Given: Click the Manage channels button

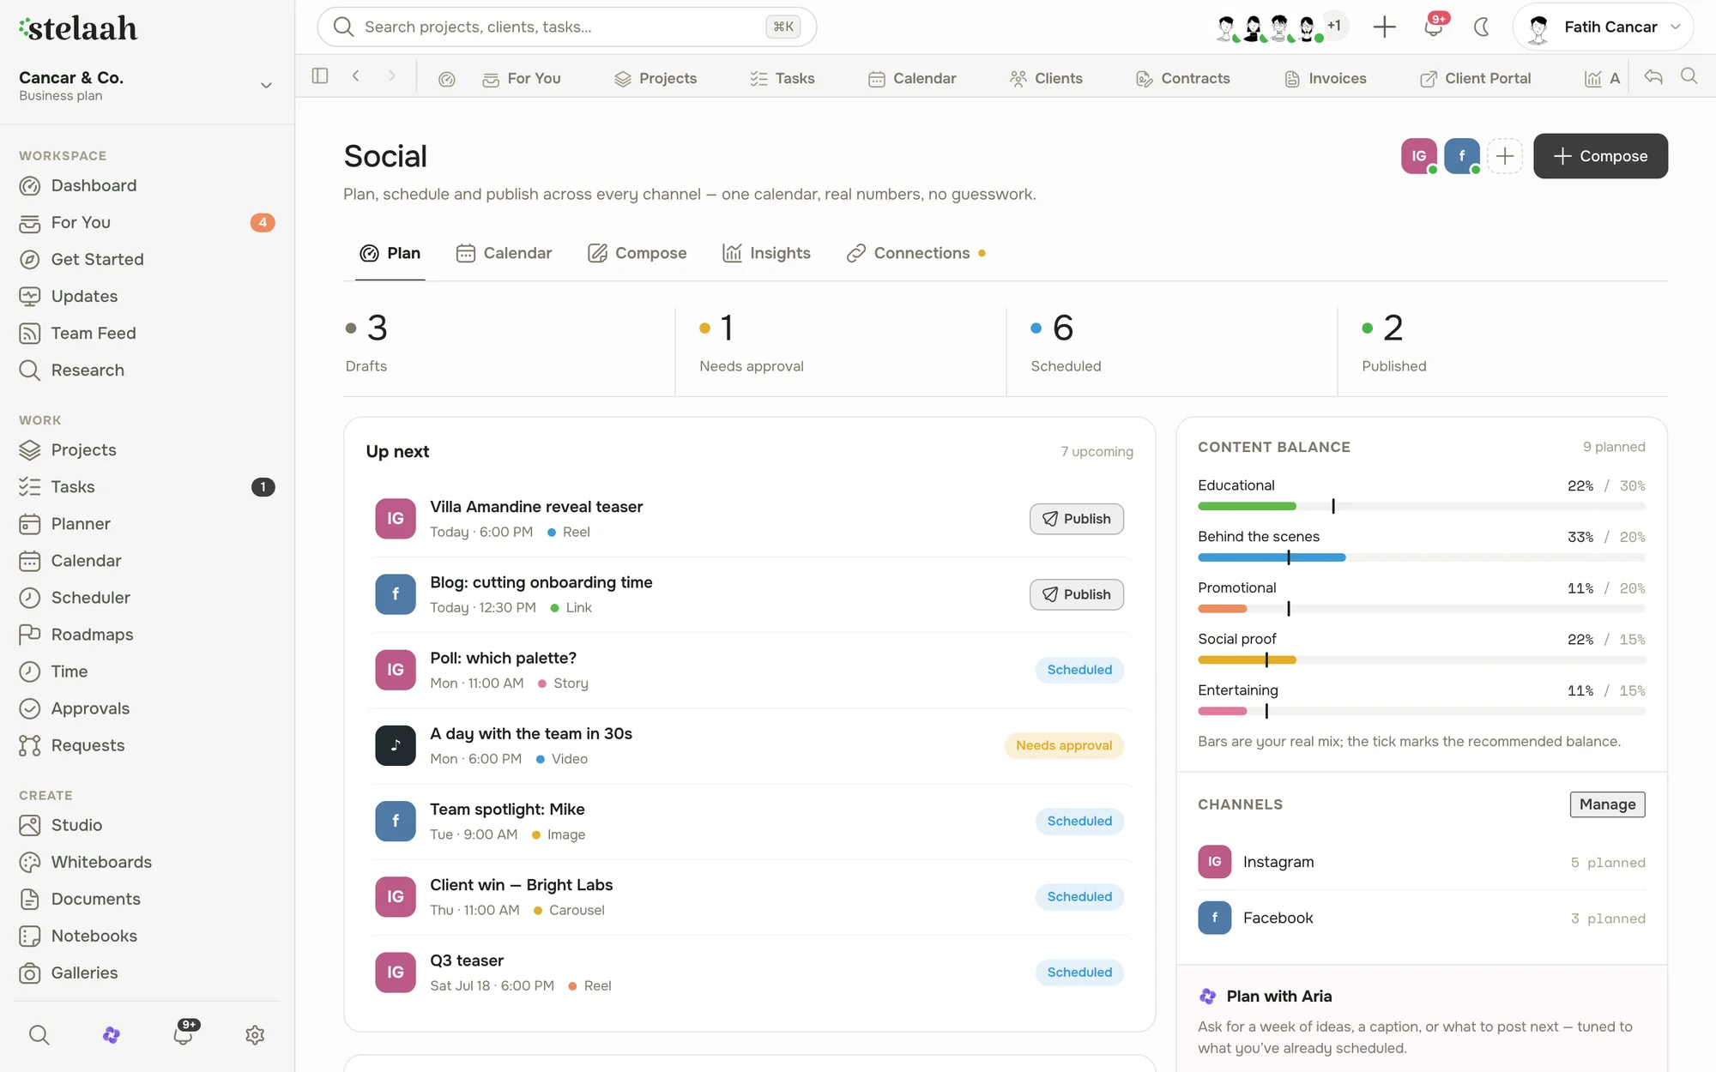Looking at the screenshot, I should click(x=1607, y=804).
